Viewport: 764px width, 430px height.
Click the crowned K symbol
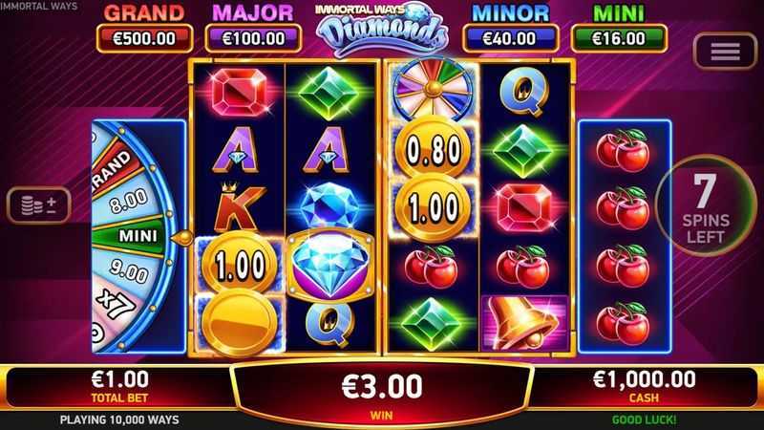point(238,206)
